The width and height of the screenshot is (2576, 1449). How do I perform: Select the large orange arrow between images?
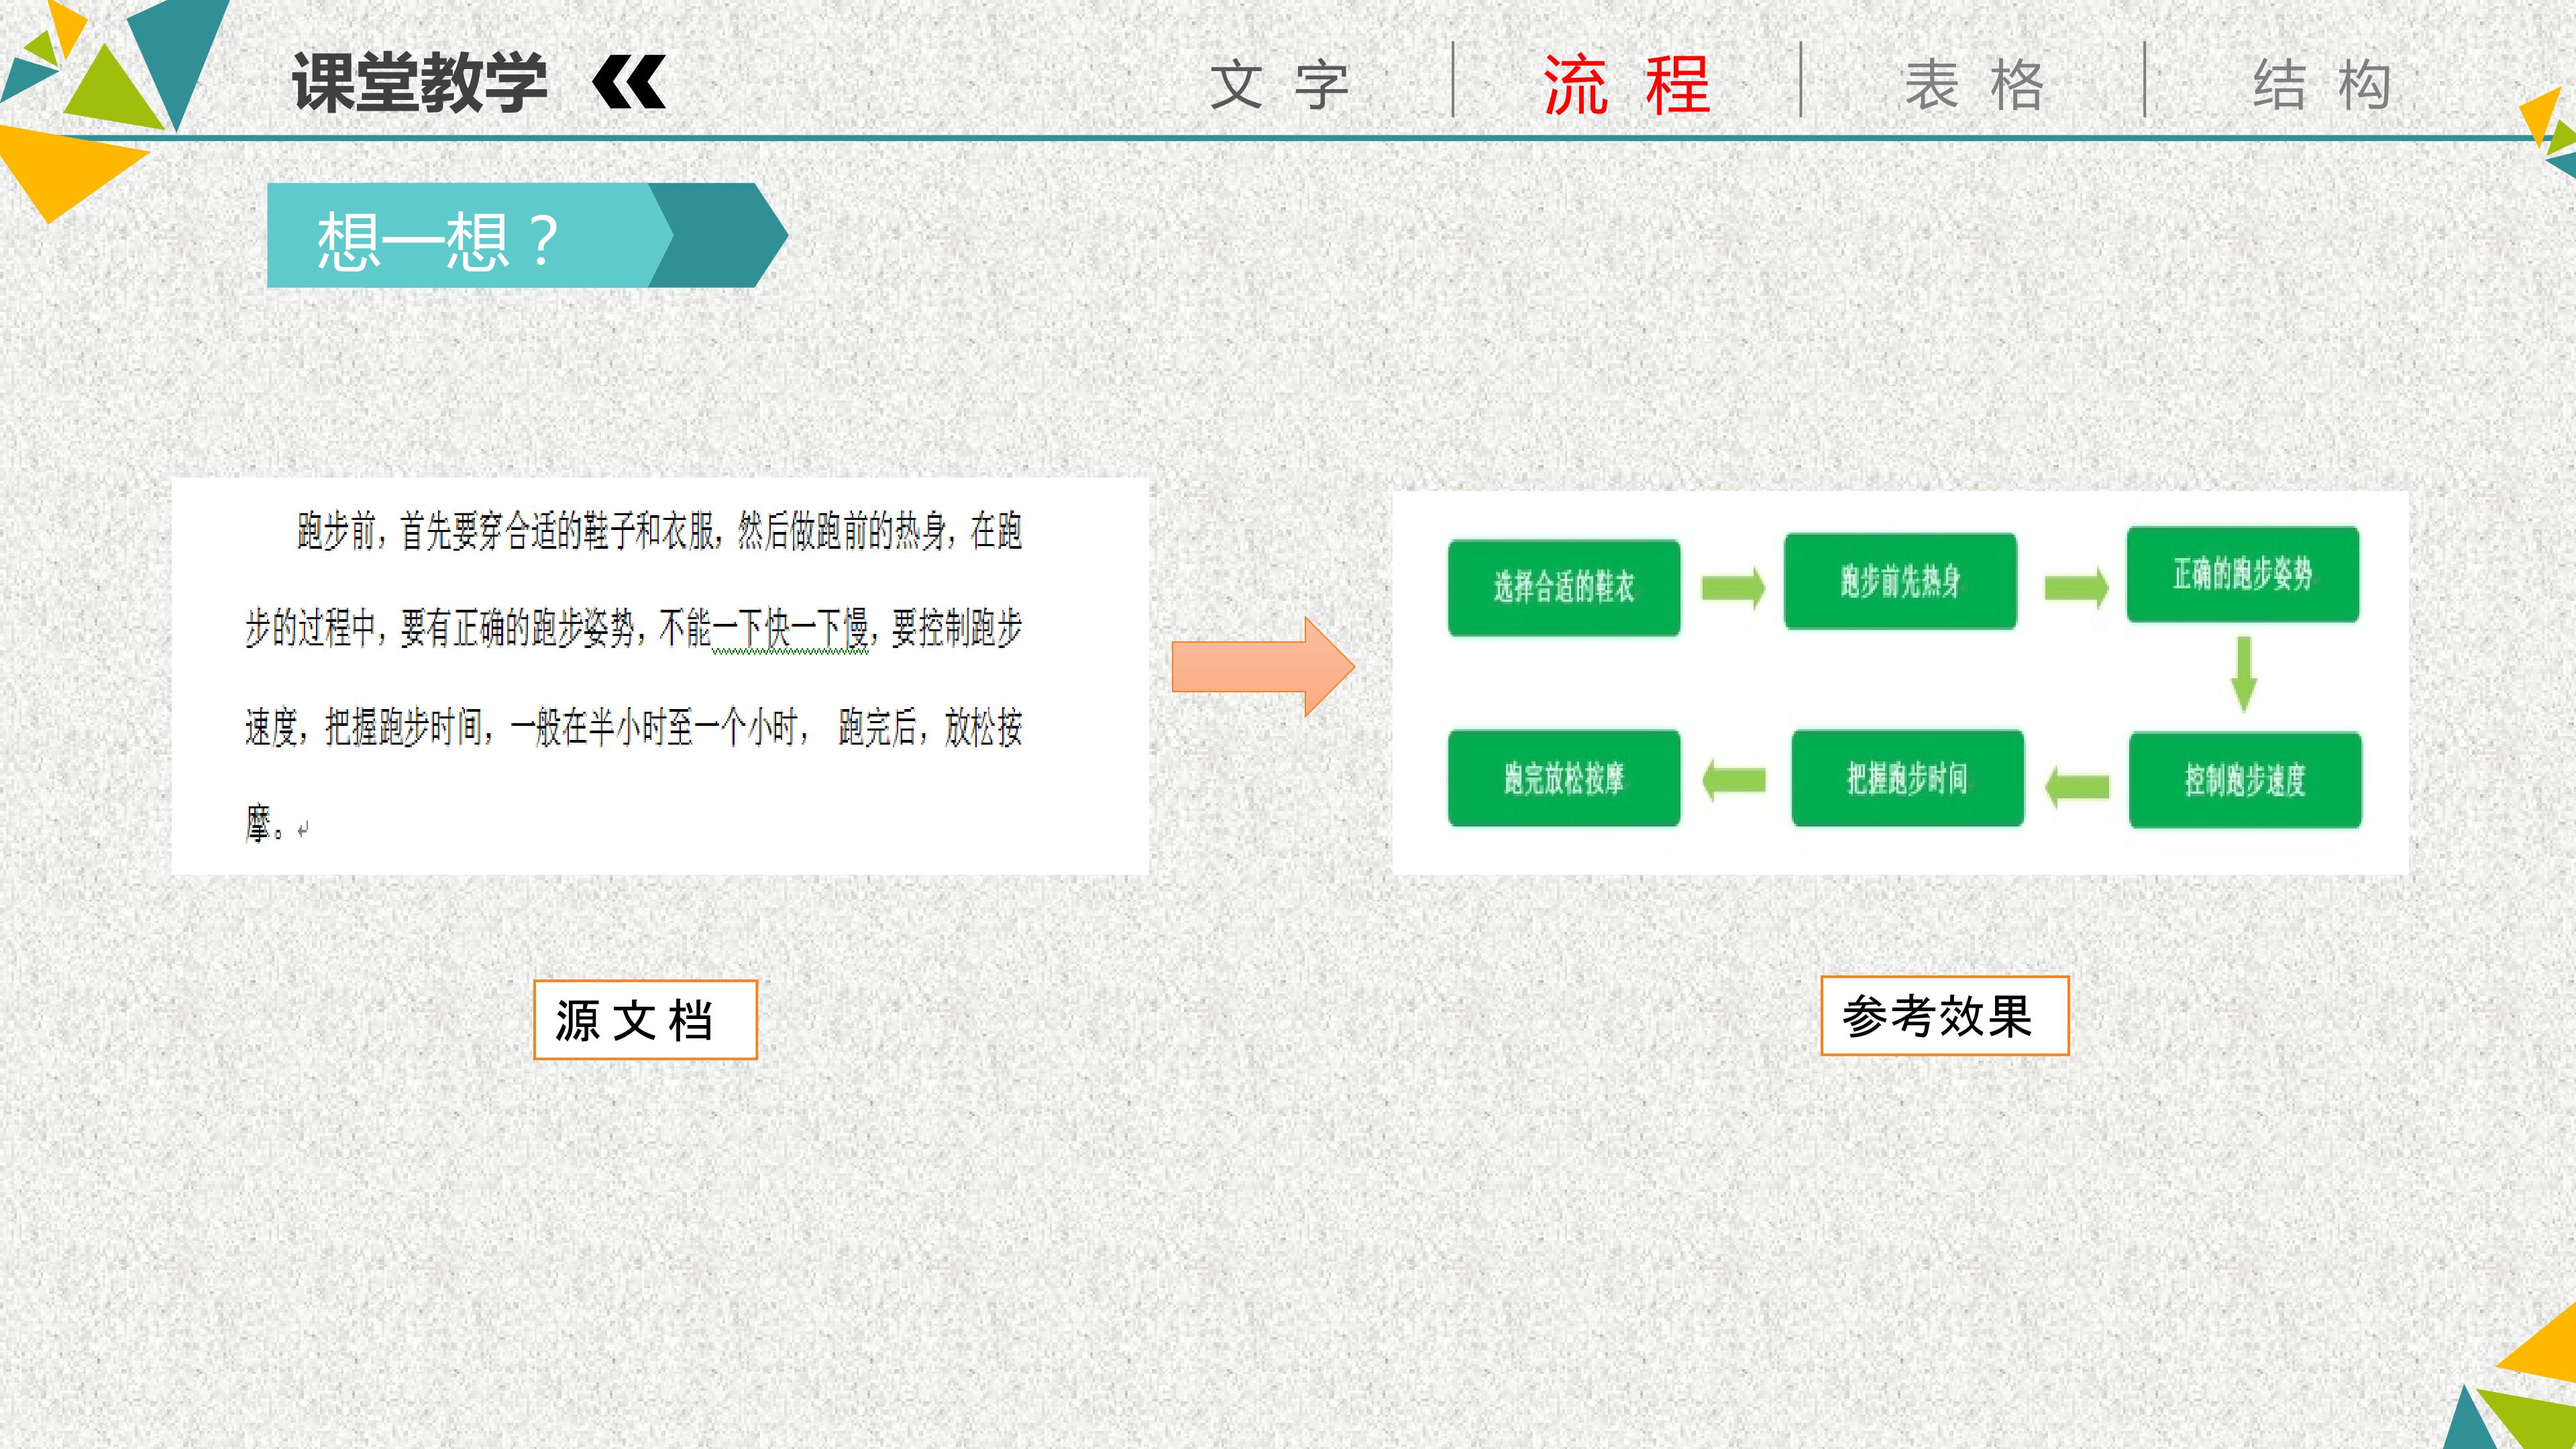[x=1263, y=667]
